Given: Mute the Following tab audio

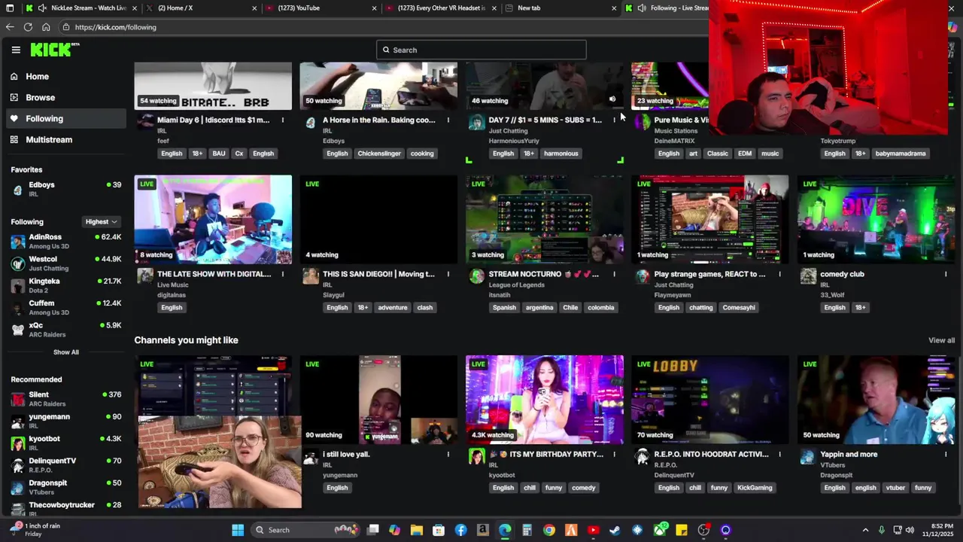Looking at the screenshot, I should (642, 8).
